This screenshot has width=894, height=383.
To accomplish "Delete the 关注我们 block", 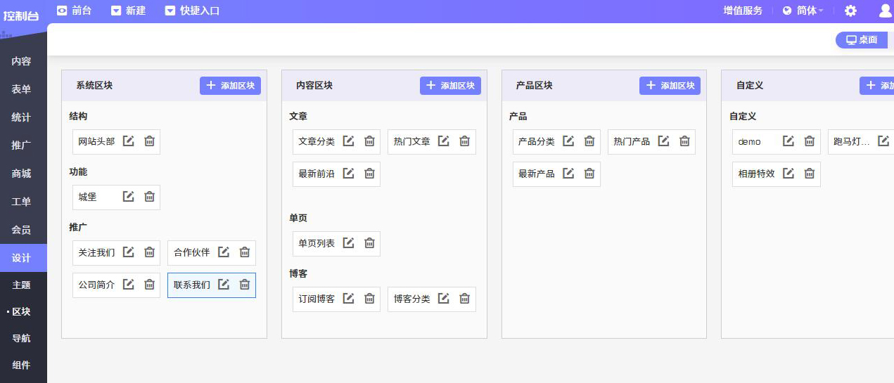I will click(149, 252).
